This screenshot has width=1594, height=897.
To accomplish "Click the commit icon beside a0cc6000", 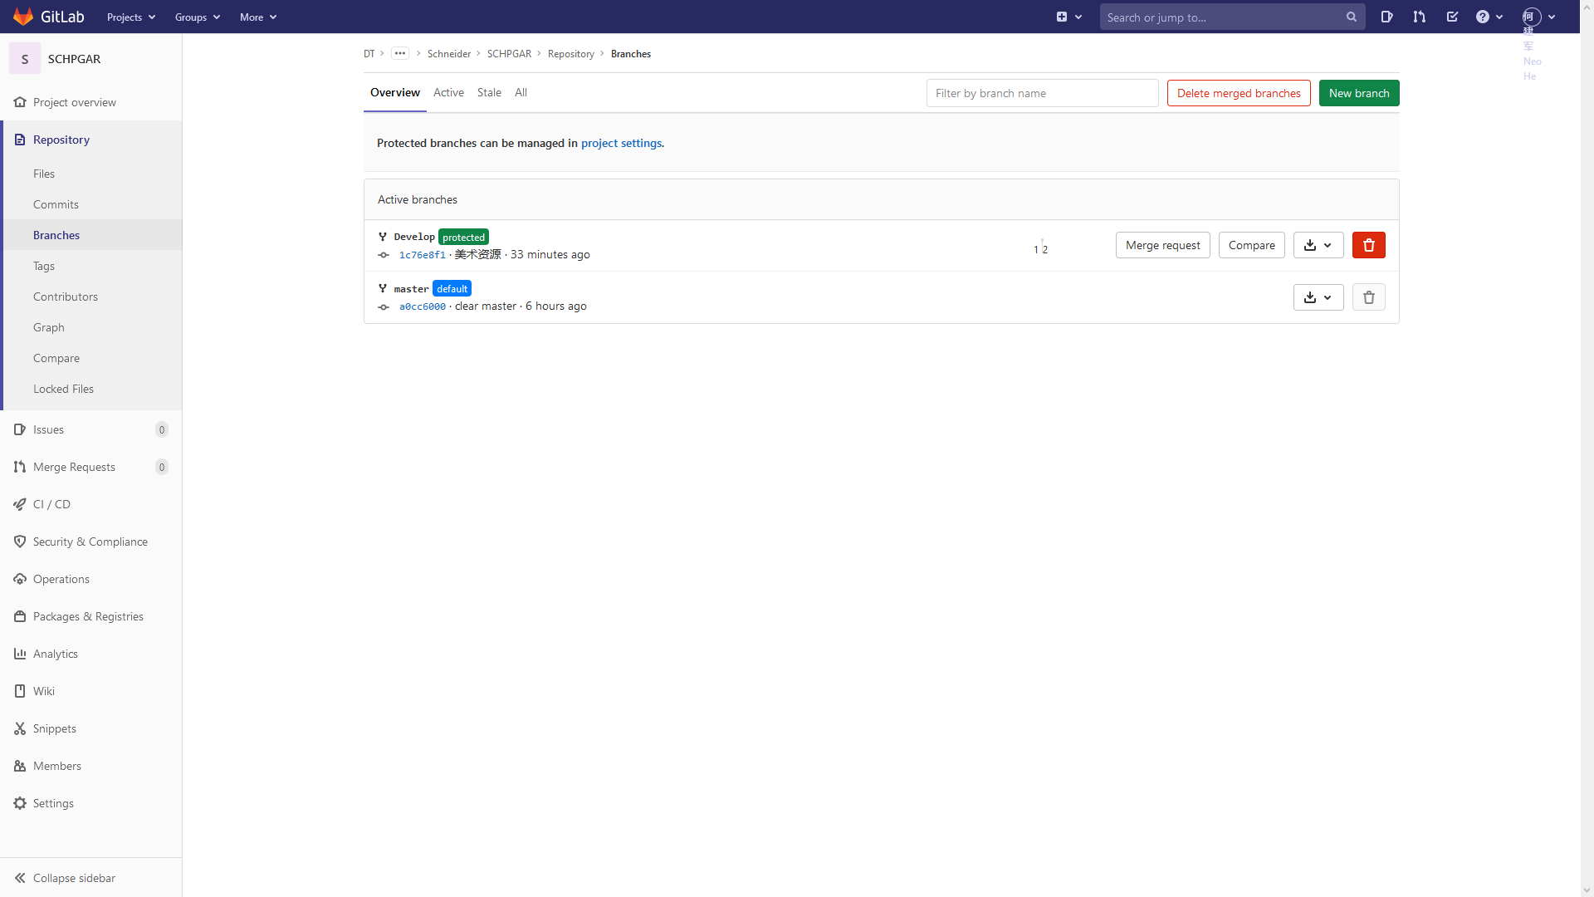I will (384, 307).
